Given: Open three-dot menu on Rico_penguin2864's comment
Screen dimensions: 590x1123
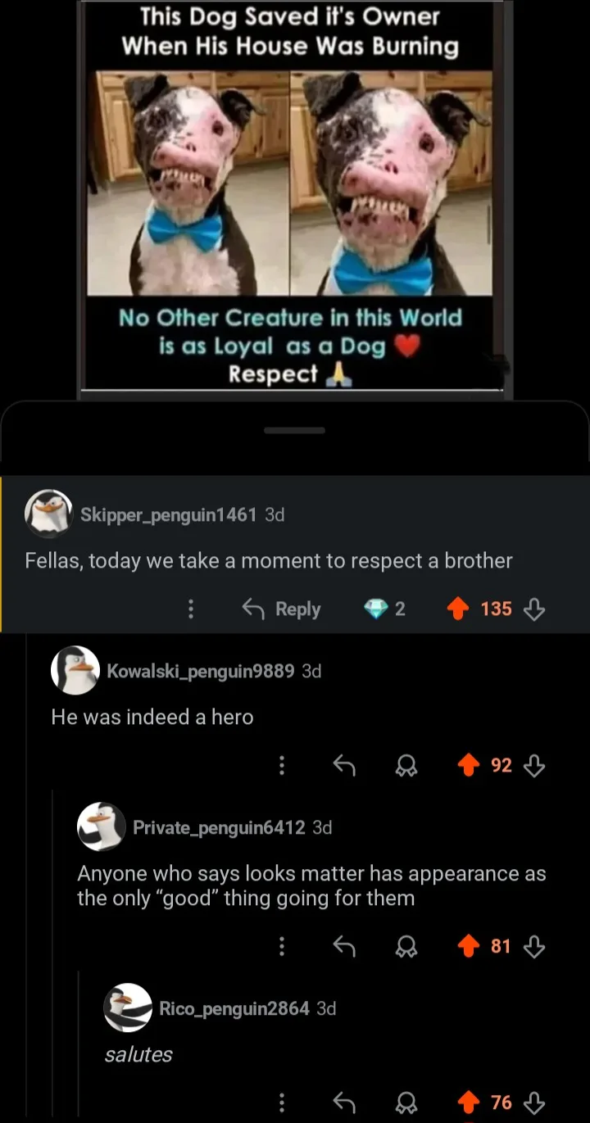Looking at the screenshot, I should click(x=282, y=1103).
